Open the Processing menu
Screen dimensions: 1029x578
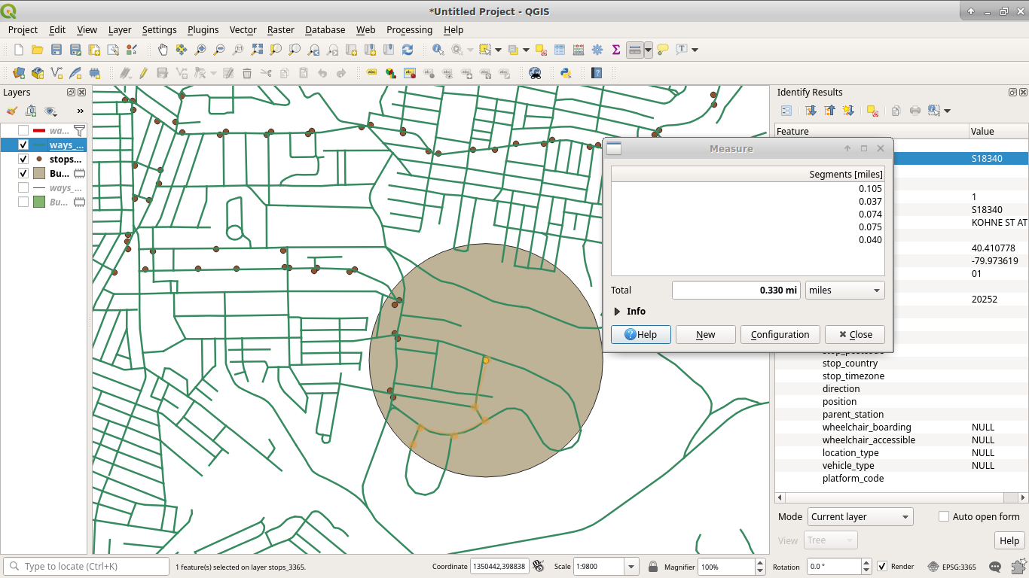(409, 30)
